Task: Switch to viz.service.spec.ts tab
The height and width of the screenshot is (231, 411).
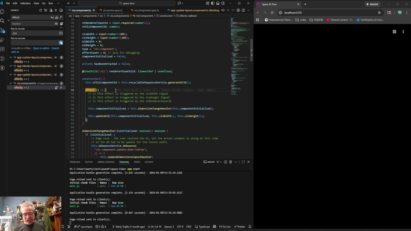Action: 112,10
